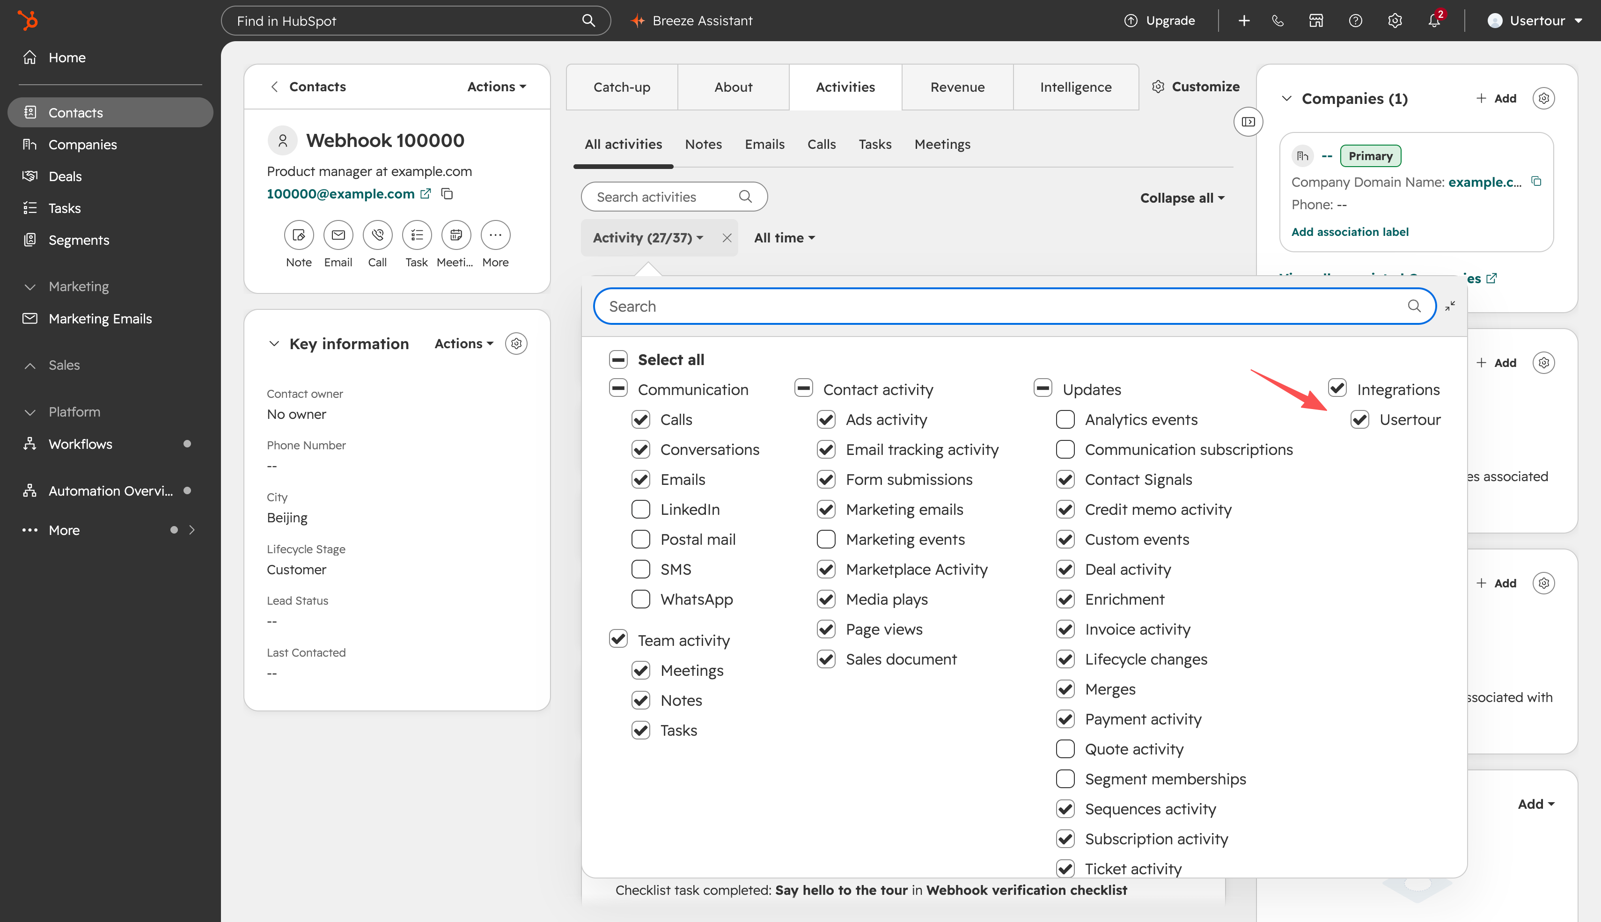Clear the Activity filter with X
The width and height of the screenshot is (1601, 922).
coord(727,238)
